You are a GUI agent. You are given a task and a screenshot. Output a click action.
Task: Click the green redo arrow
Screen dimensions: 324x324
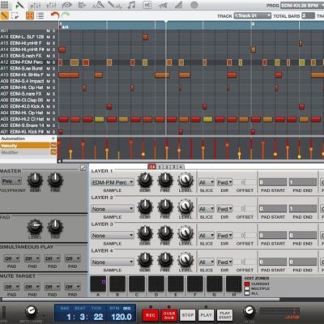tap(66, 15)
